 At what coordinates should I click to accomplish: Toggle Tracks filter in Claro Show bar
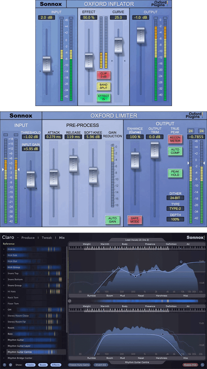(30, 365)
